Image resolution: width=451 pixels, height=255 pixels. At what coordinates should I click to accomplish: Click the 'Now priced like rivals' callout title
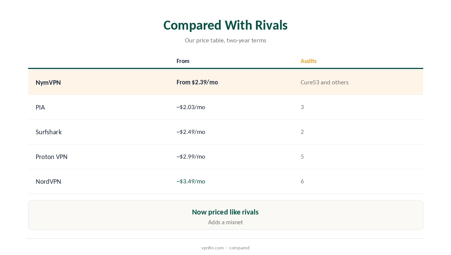[225, 212]
